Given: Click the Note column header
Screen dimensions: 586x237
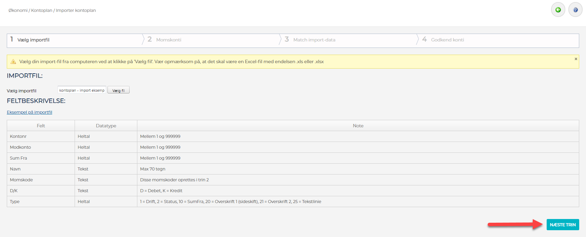Looking at the screenshot, I should pos(358,126).
